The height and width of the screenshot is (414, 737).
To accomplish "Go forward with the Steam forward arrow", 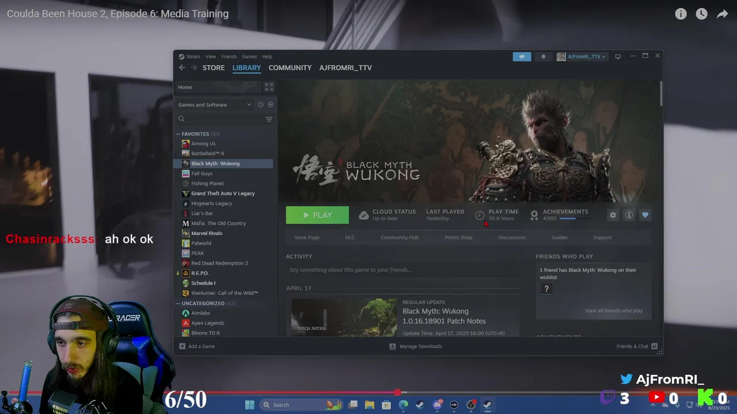I will (193, 68).
